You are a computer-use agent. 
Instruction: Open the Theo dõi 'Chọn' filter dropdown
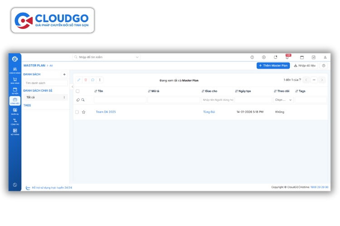(x=284, y=100)
